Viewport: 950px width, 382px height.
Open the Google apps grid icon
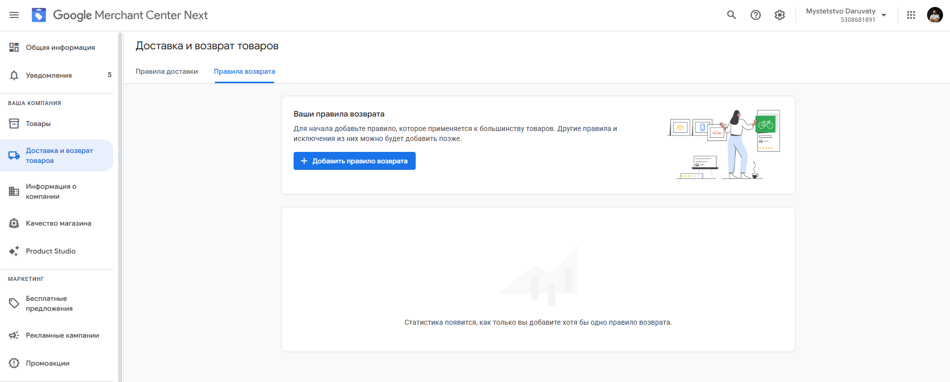(x=911, y=15)
